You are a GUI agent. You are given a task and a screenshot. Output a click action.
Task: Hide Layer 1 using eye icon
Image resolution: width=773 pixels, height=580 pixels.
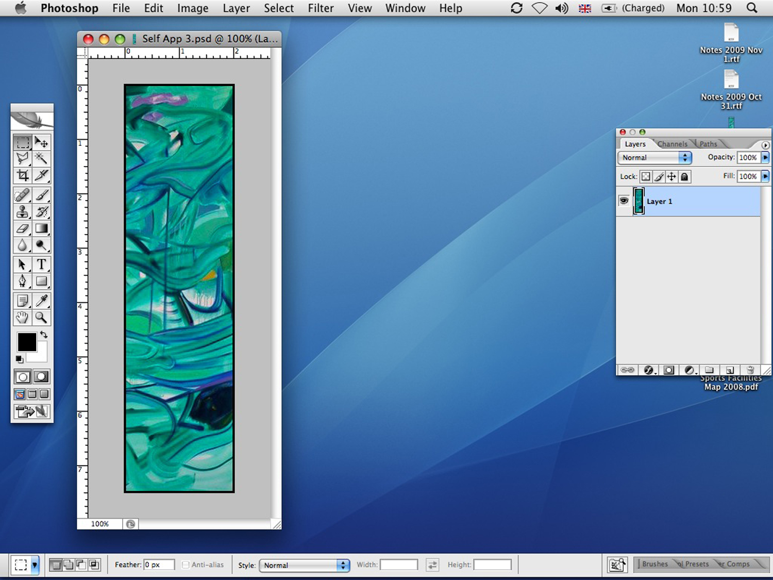point(624,201)
